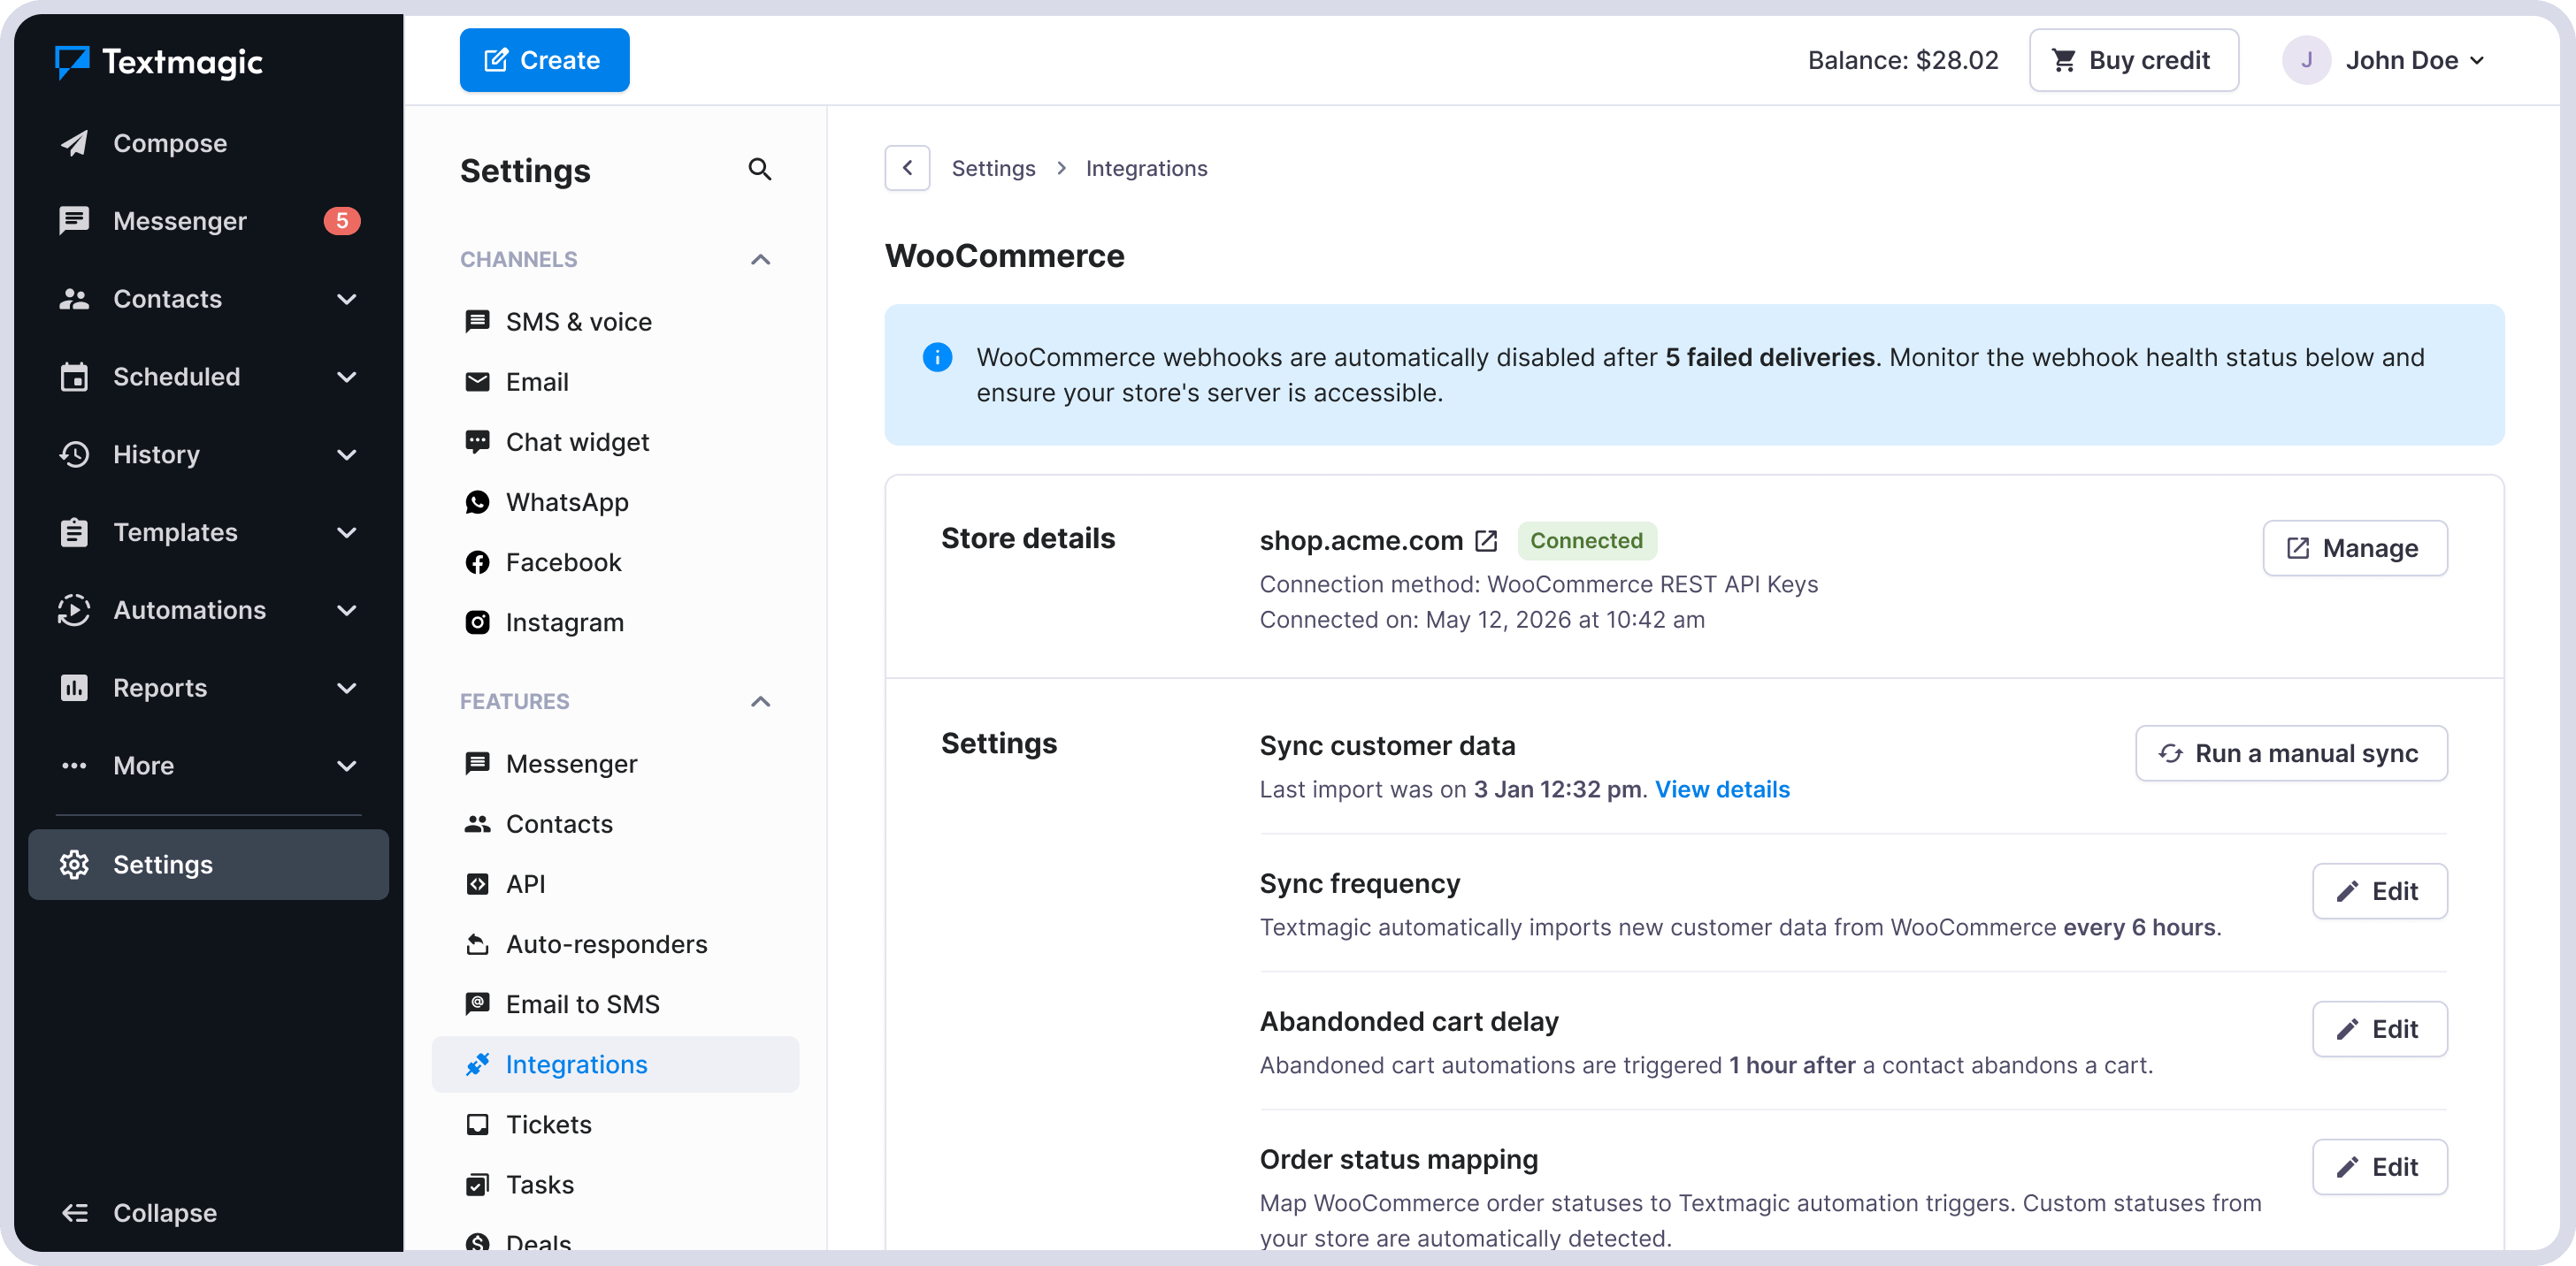
Task: Click the Integrations plug icon
Action: click(x=478, y=1064)
